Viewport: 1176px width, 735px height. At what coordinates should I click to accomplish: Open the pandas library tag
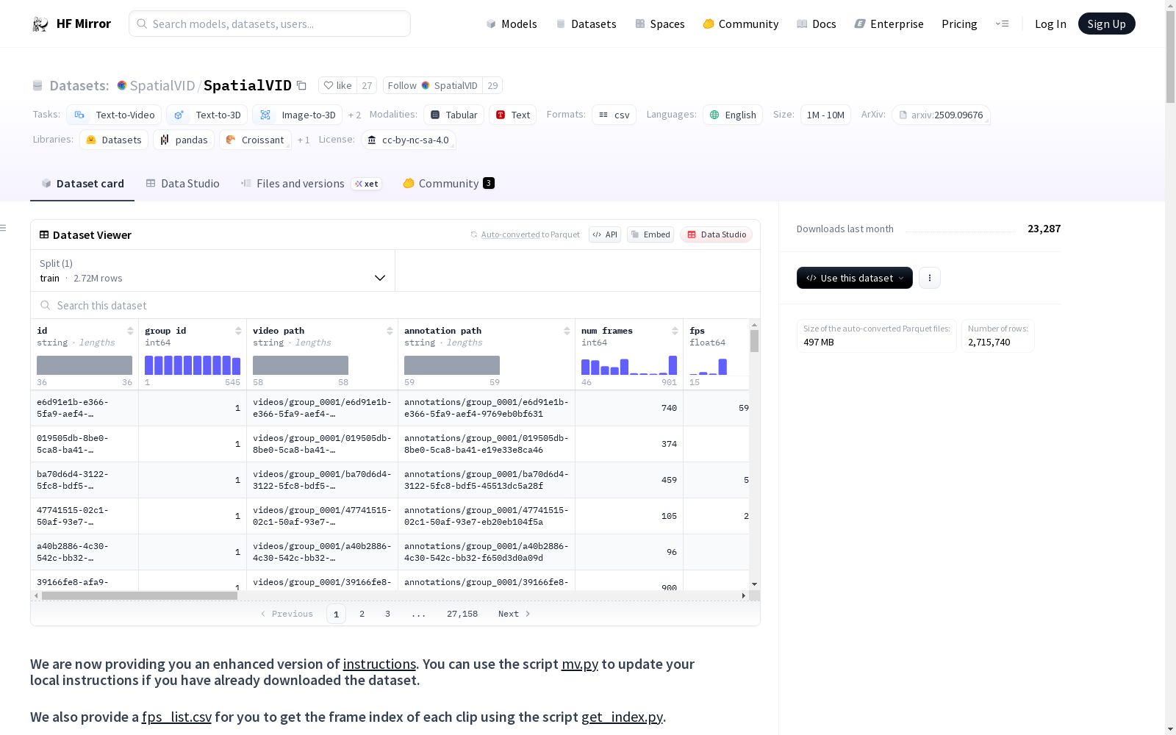click(x=184, y=140)
